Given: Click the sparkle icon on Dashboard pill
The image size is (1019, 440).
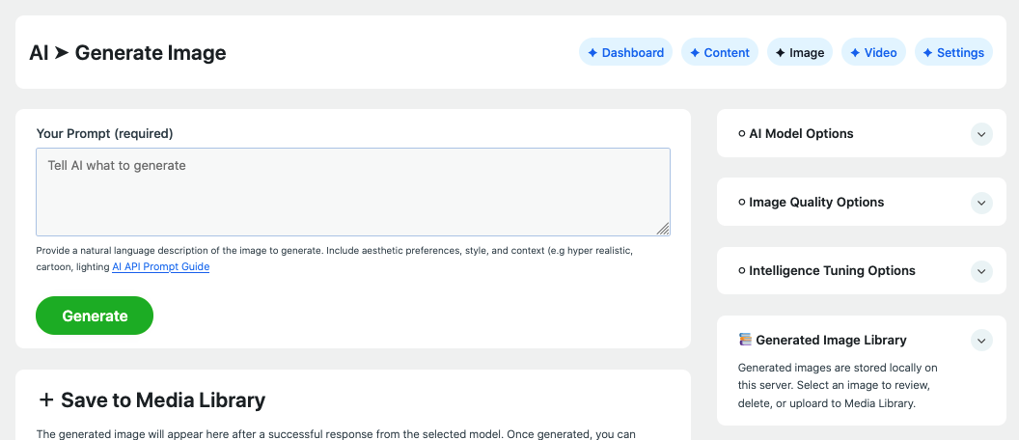Looking at the screenshot, I should pyautogui.click(x=592, y=53).
